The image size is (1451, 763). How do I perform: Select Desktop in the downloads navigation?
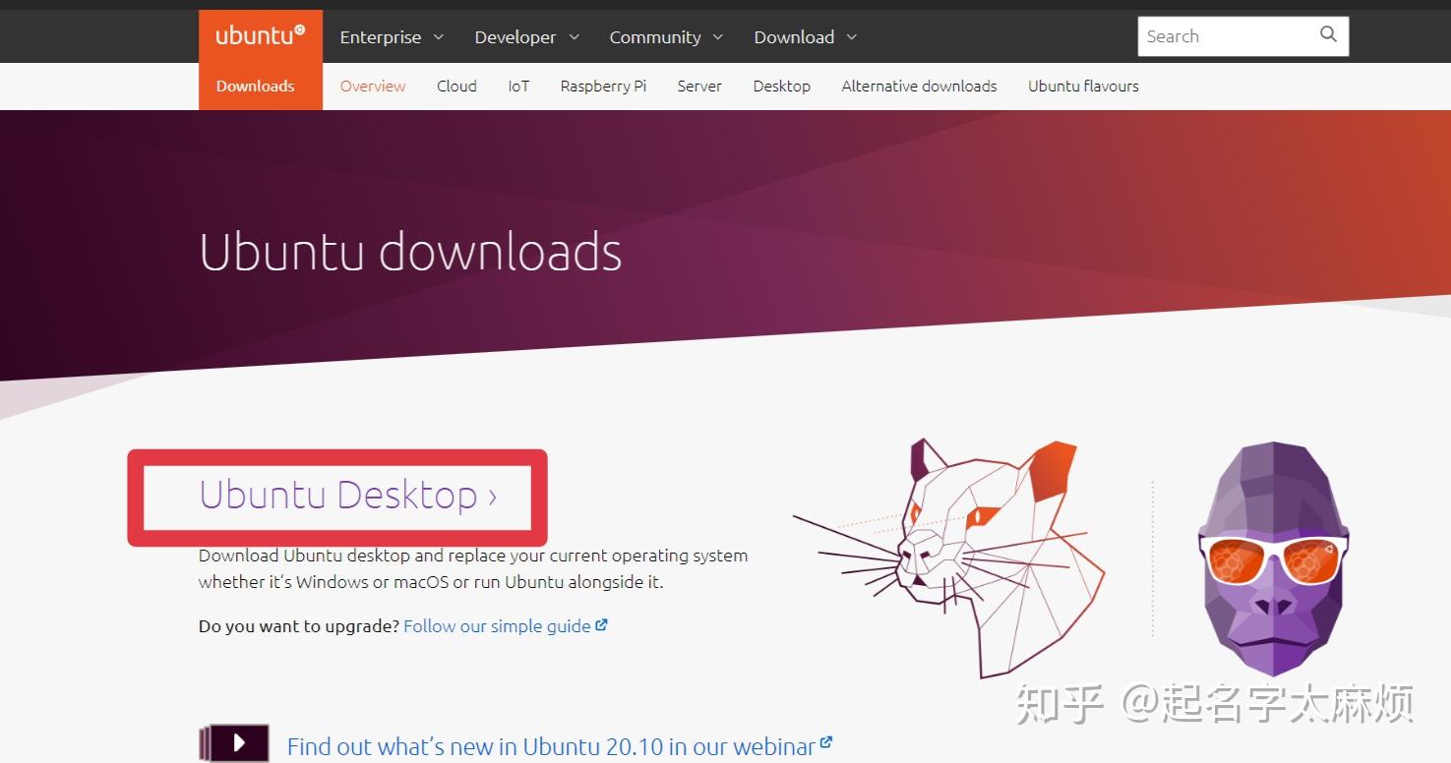781,86
